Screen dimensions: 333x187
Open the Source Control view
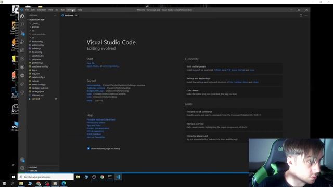[x=22, y=33]
